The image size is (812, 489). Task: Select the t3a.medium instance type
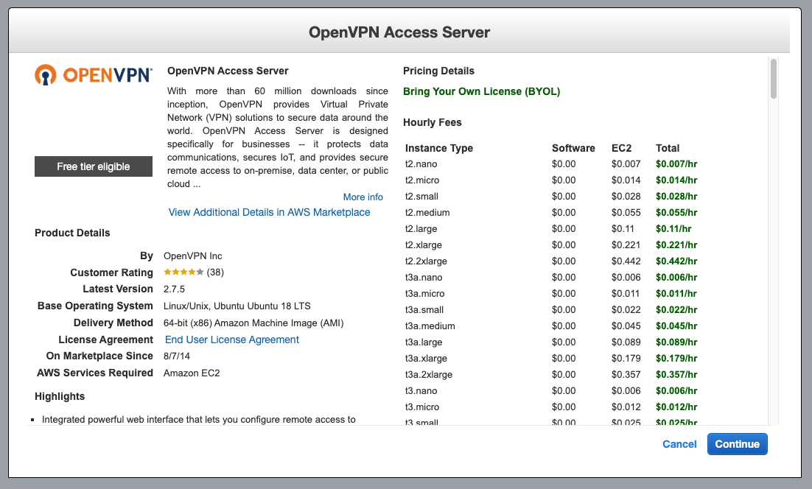tap(430, 326)
